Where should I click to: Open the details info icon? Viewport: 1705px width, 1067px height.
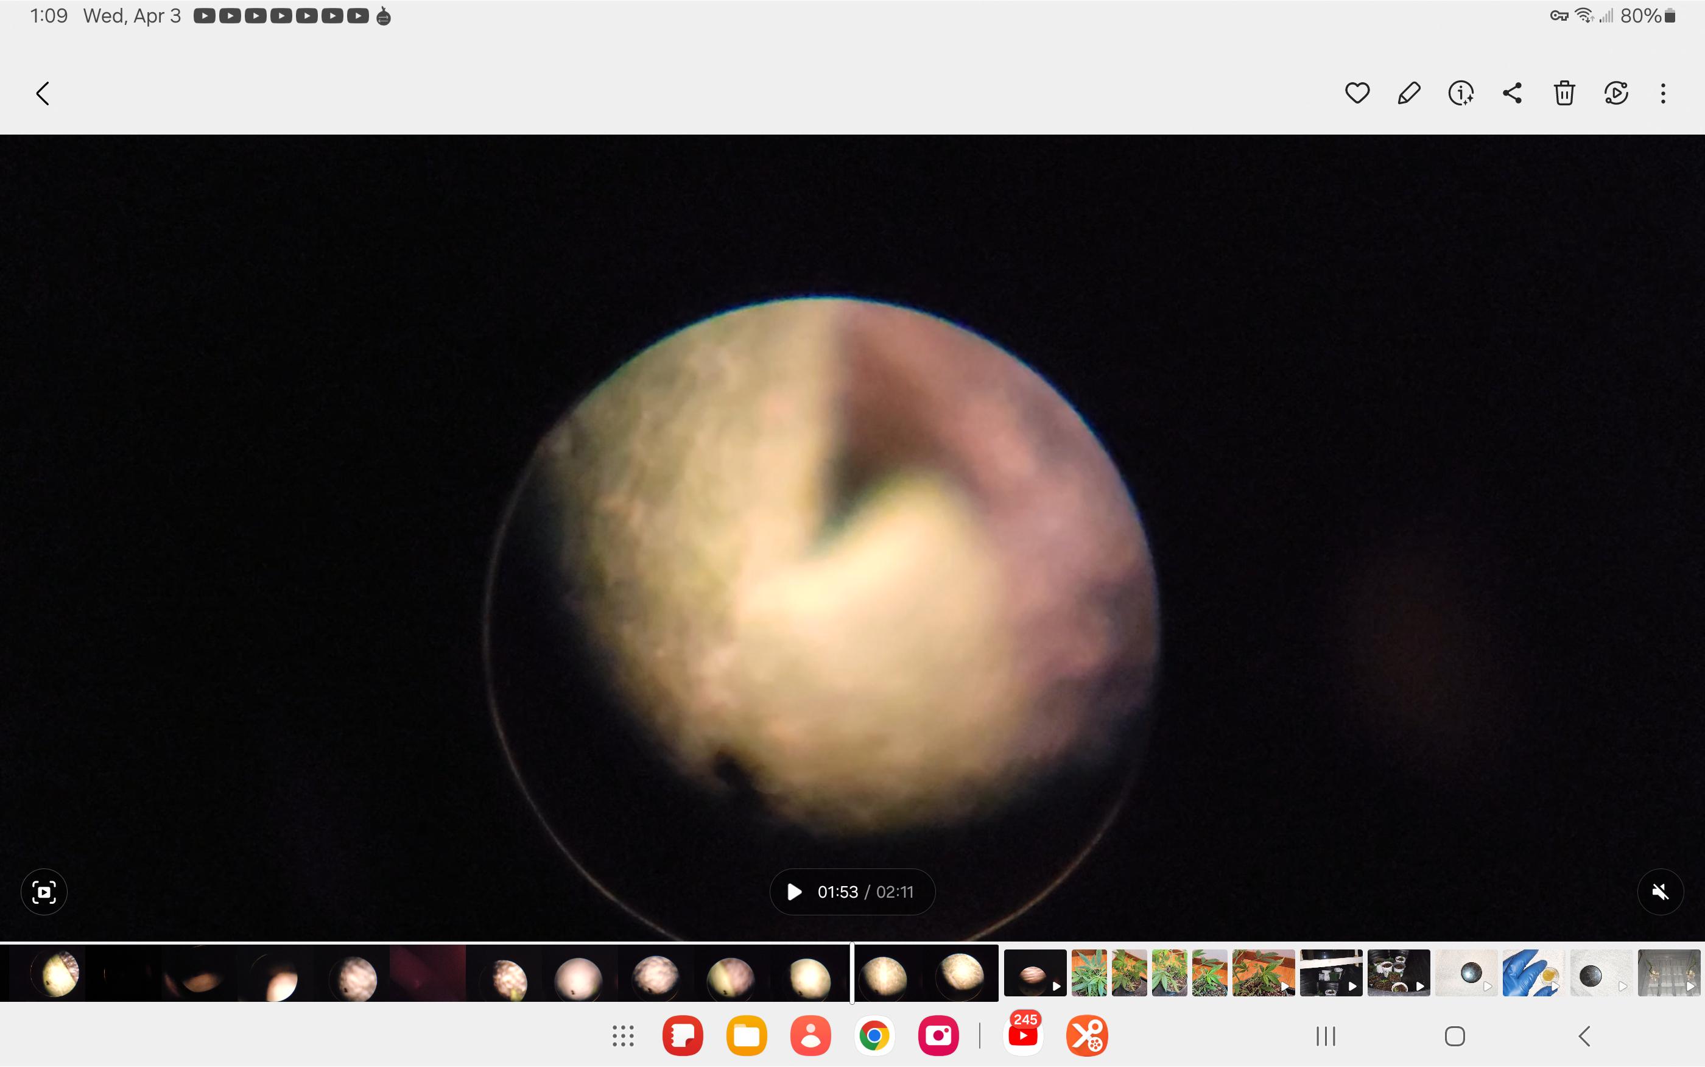click(x=1460, y=93)
